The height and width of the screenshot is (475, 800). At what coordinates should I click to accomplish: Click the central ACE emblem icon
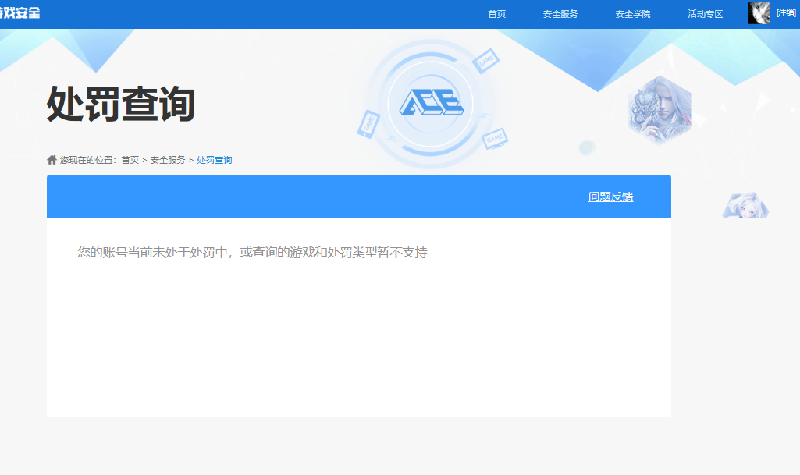pos(431,103)
